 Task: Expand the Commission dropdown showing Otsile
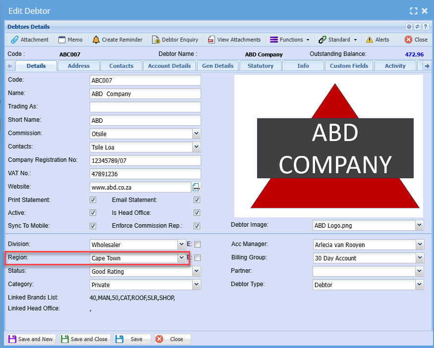(196, 134)
